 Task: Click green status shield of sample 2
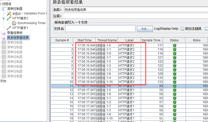pos(175,50)
